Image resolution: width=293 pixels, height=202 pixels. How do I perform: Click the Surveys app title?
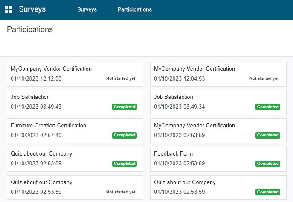pyautogui.click(x=32, y=9)
